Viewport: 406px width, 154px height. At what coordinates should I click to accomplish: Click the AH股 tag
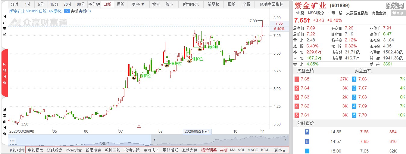click(300, 13)
